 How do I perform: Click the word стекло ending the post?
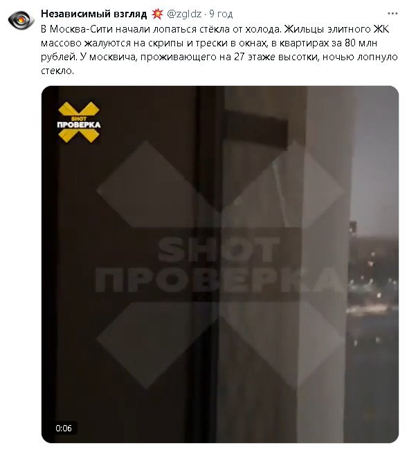57,71
